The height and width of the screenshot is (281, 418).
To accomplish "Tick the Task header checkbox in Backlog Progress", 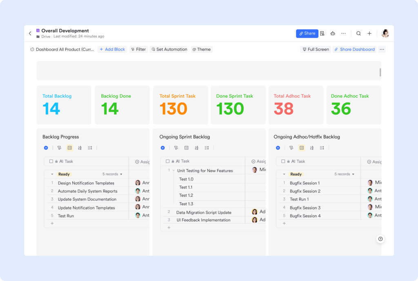I will pyautogui.click(x=51, y=161).
